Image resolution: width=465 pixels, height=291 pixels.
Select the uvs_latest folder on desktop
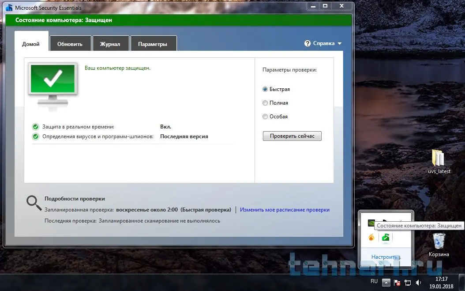[439, 161]
